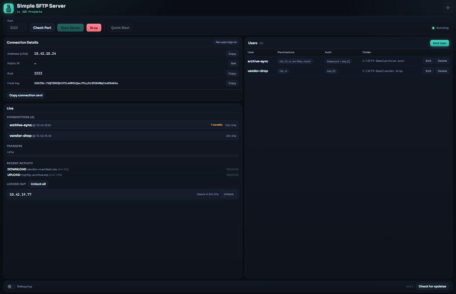The width and height of the screenshot is (456, 294).
Task: Click the Check Port button
Action: coord(42,28)
